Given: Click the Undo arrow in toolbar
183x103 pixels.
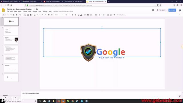Looking at the screenshot, I should tap(8, 15).
